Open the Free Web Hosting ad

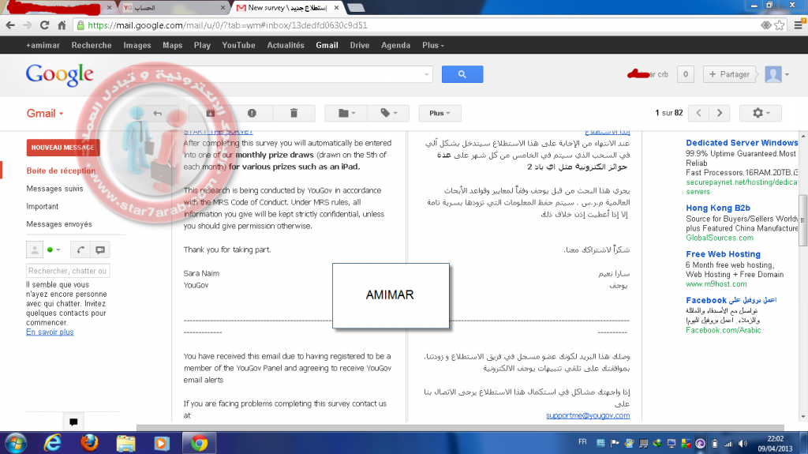coord(723,254)
